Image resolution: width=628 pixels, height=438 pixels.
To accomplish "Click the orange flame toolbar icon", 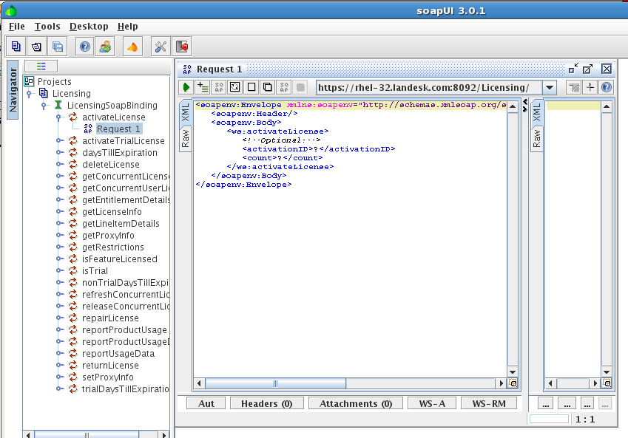I will (x=132, y=47).
